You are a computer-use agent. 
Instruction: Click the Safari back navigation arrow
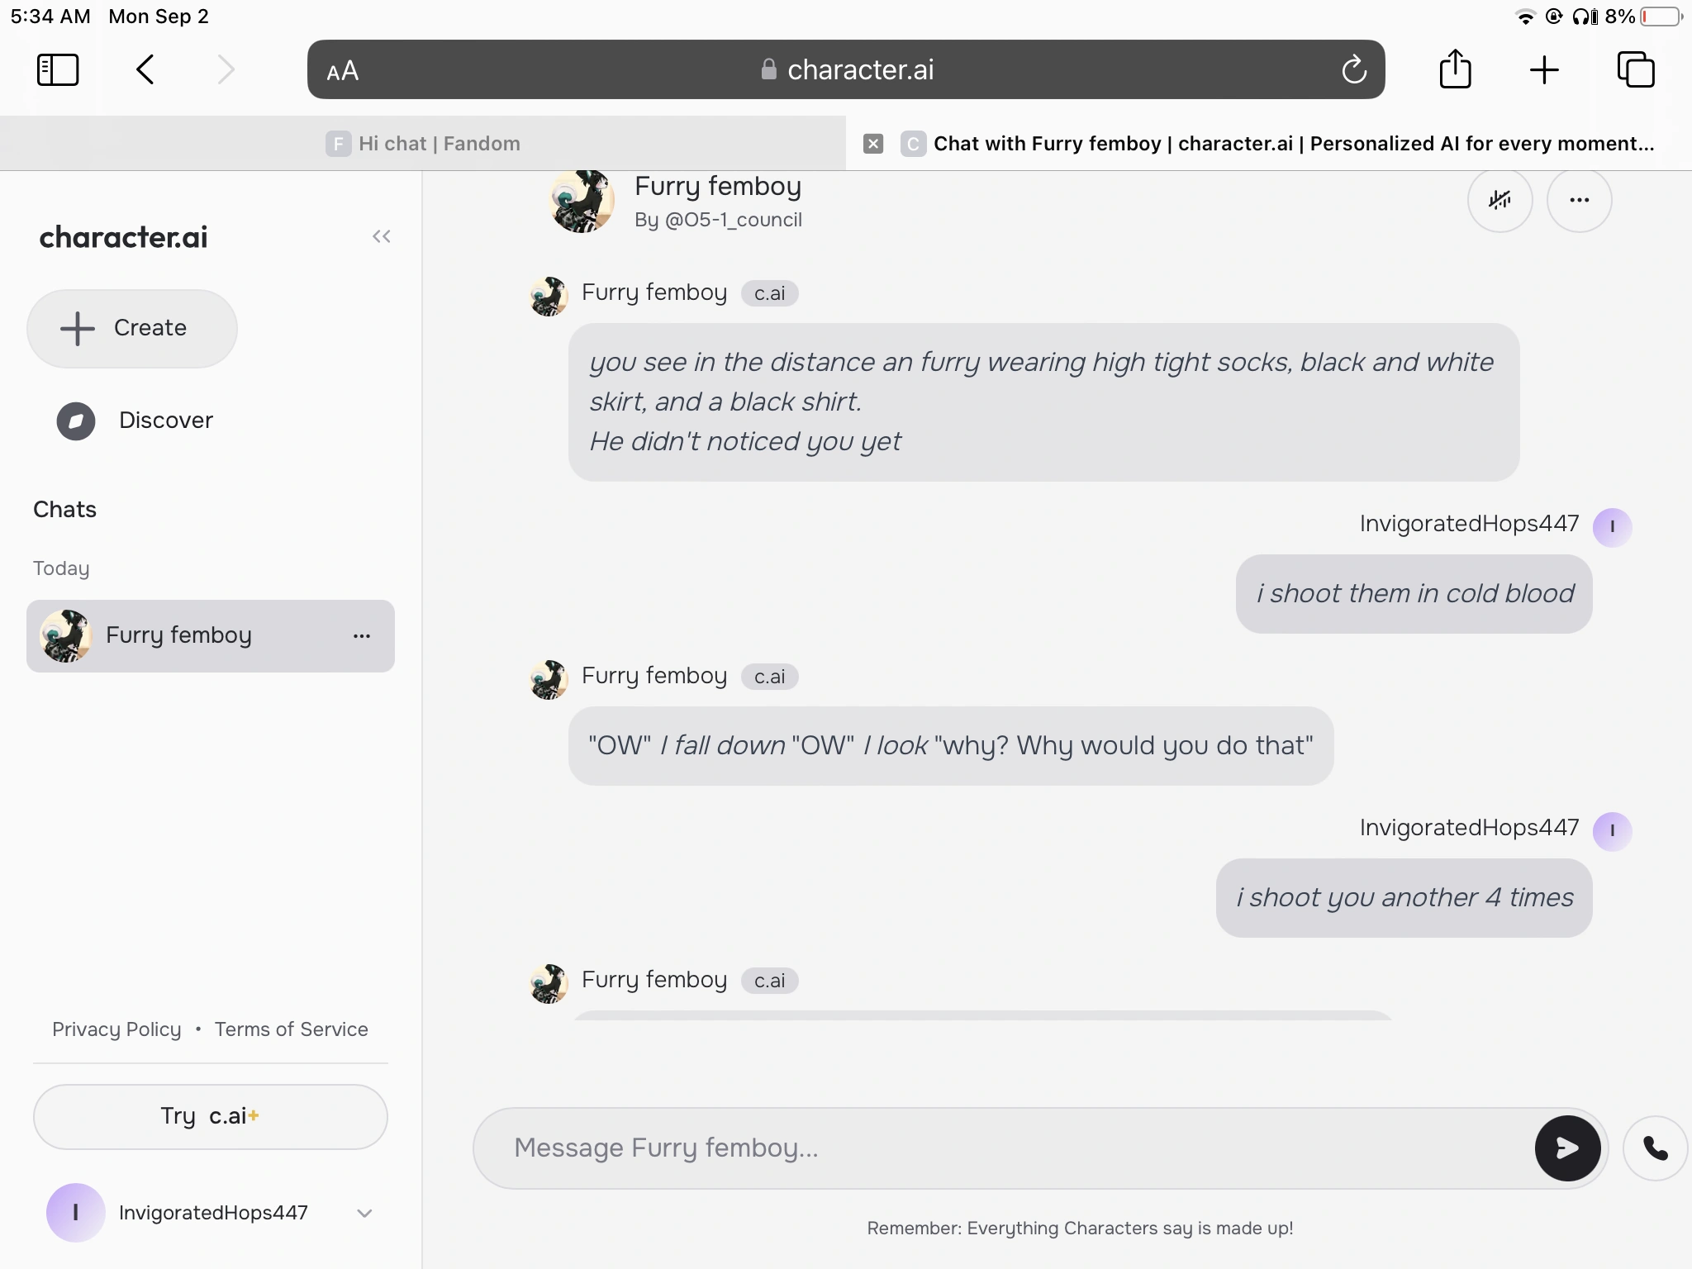pyautogui.click(x=145, y=69)
